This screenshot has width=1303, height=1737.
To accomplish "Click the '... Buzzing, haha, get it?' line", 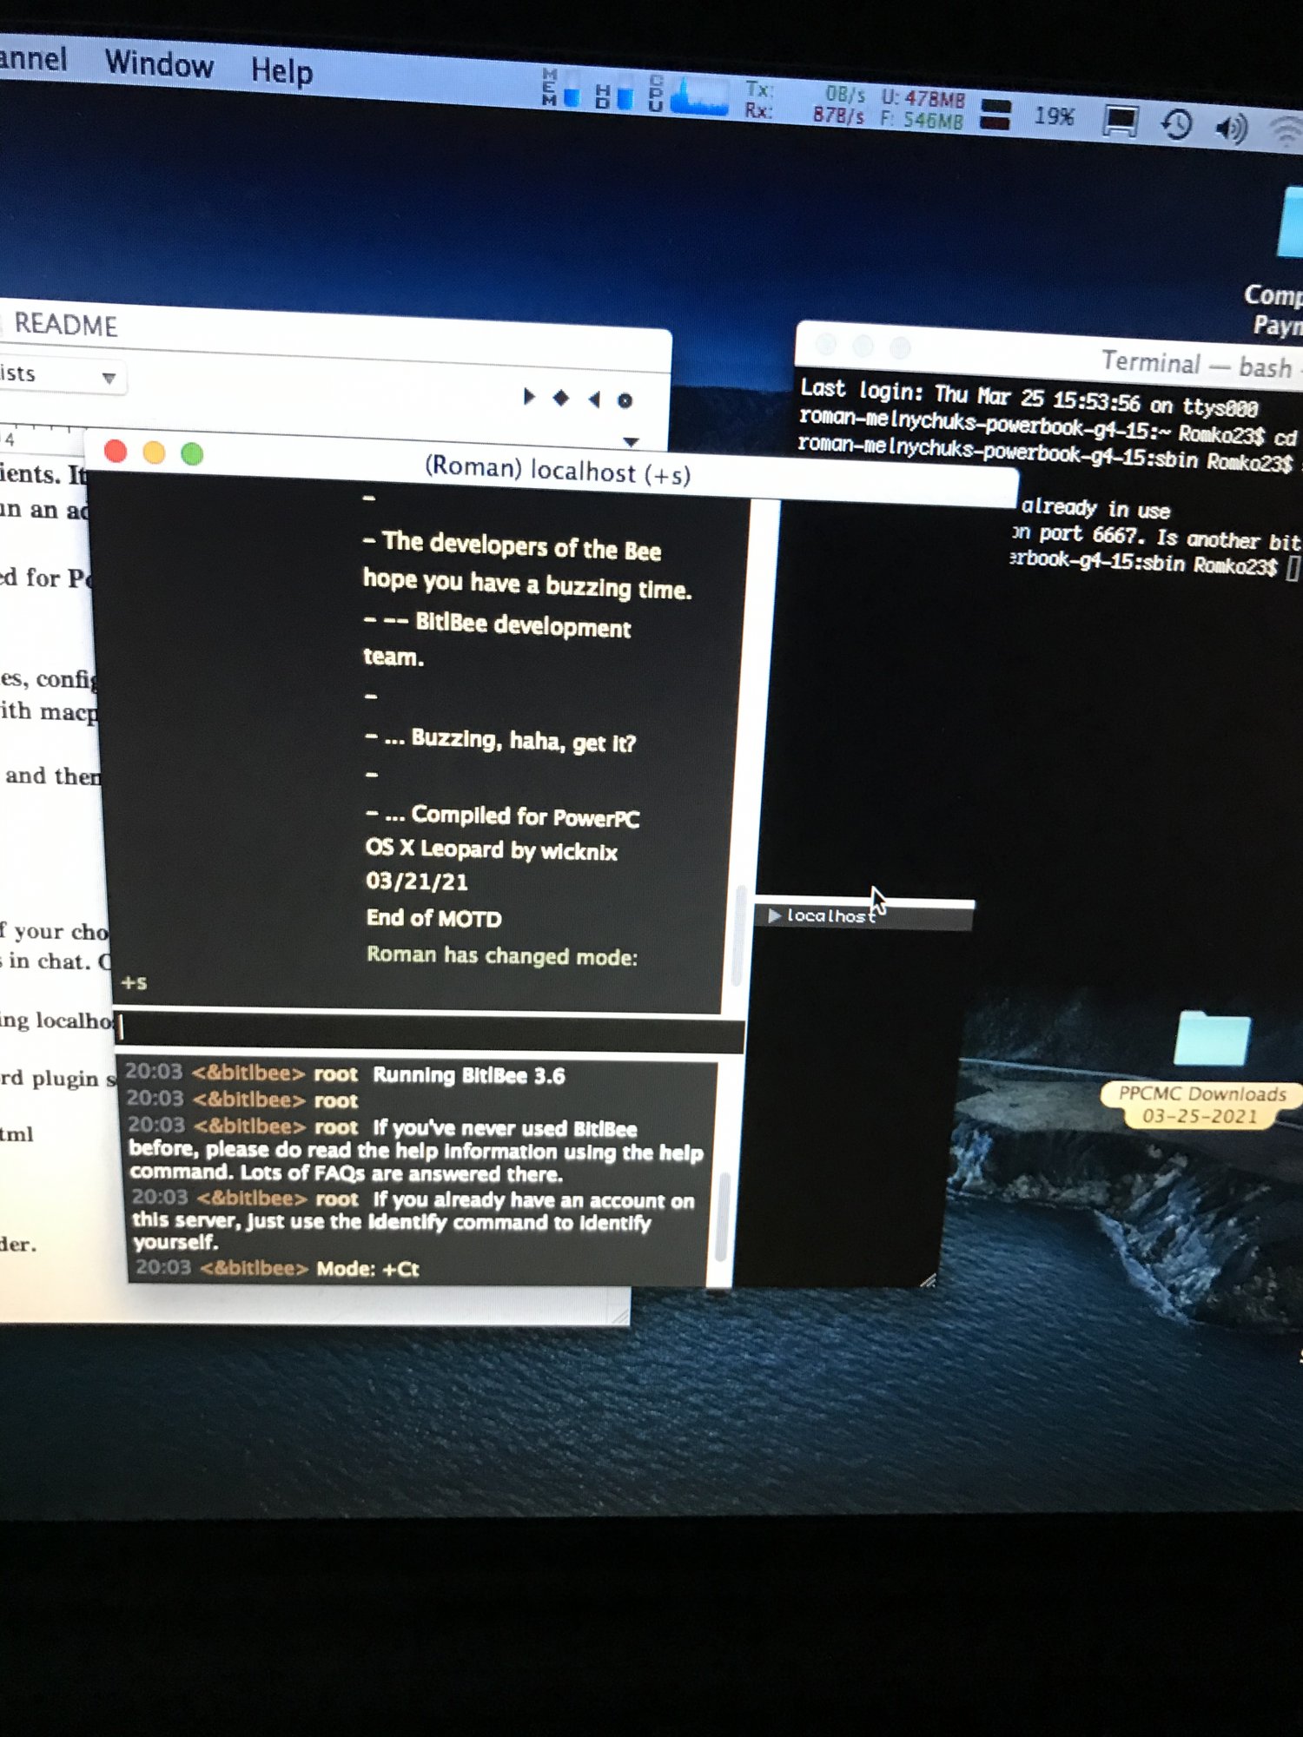I will click(500, 740).
